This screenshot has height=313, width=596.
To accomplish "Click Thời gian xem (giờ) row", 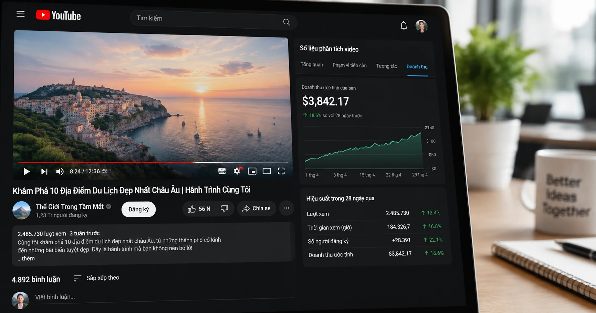I will [x=374, y=227].
